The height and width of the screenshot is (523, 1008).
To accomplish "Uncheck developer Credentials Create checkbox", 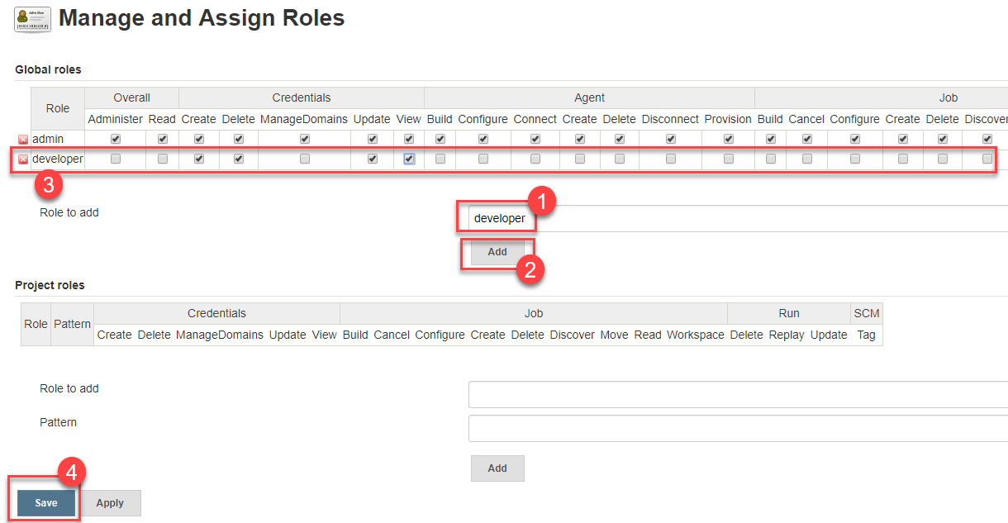I will [x=199, y=159].
